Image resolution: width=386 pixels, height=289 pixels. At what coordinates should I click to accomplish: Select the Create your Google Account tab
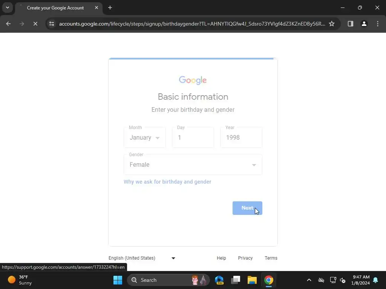(59, 8)
